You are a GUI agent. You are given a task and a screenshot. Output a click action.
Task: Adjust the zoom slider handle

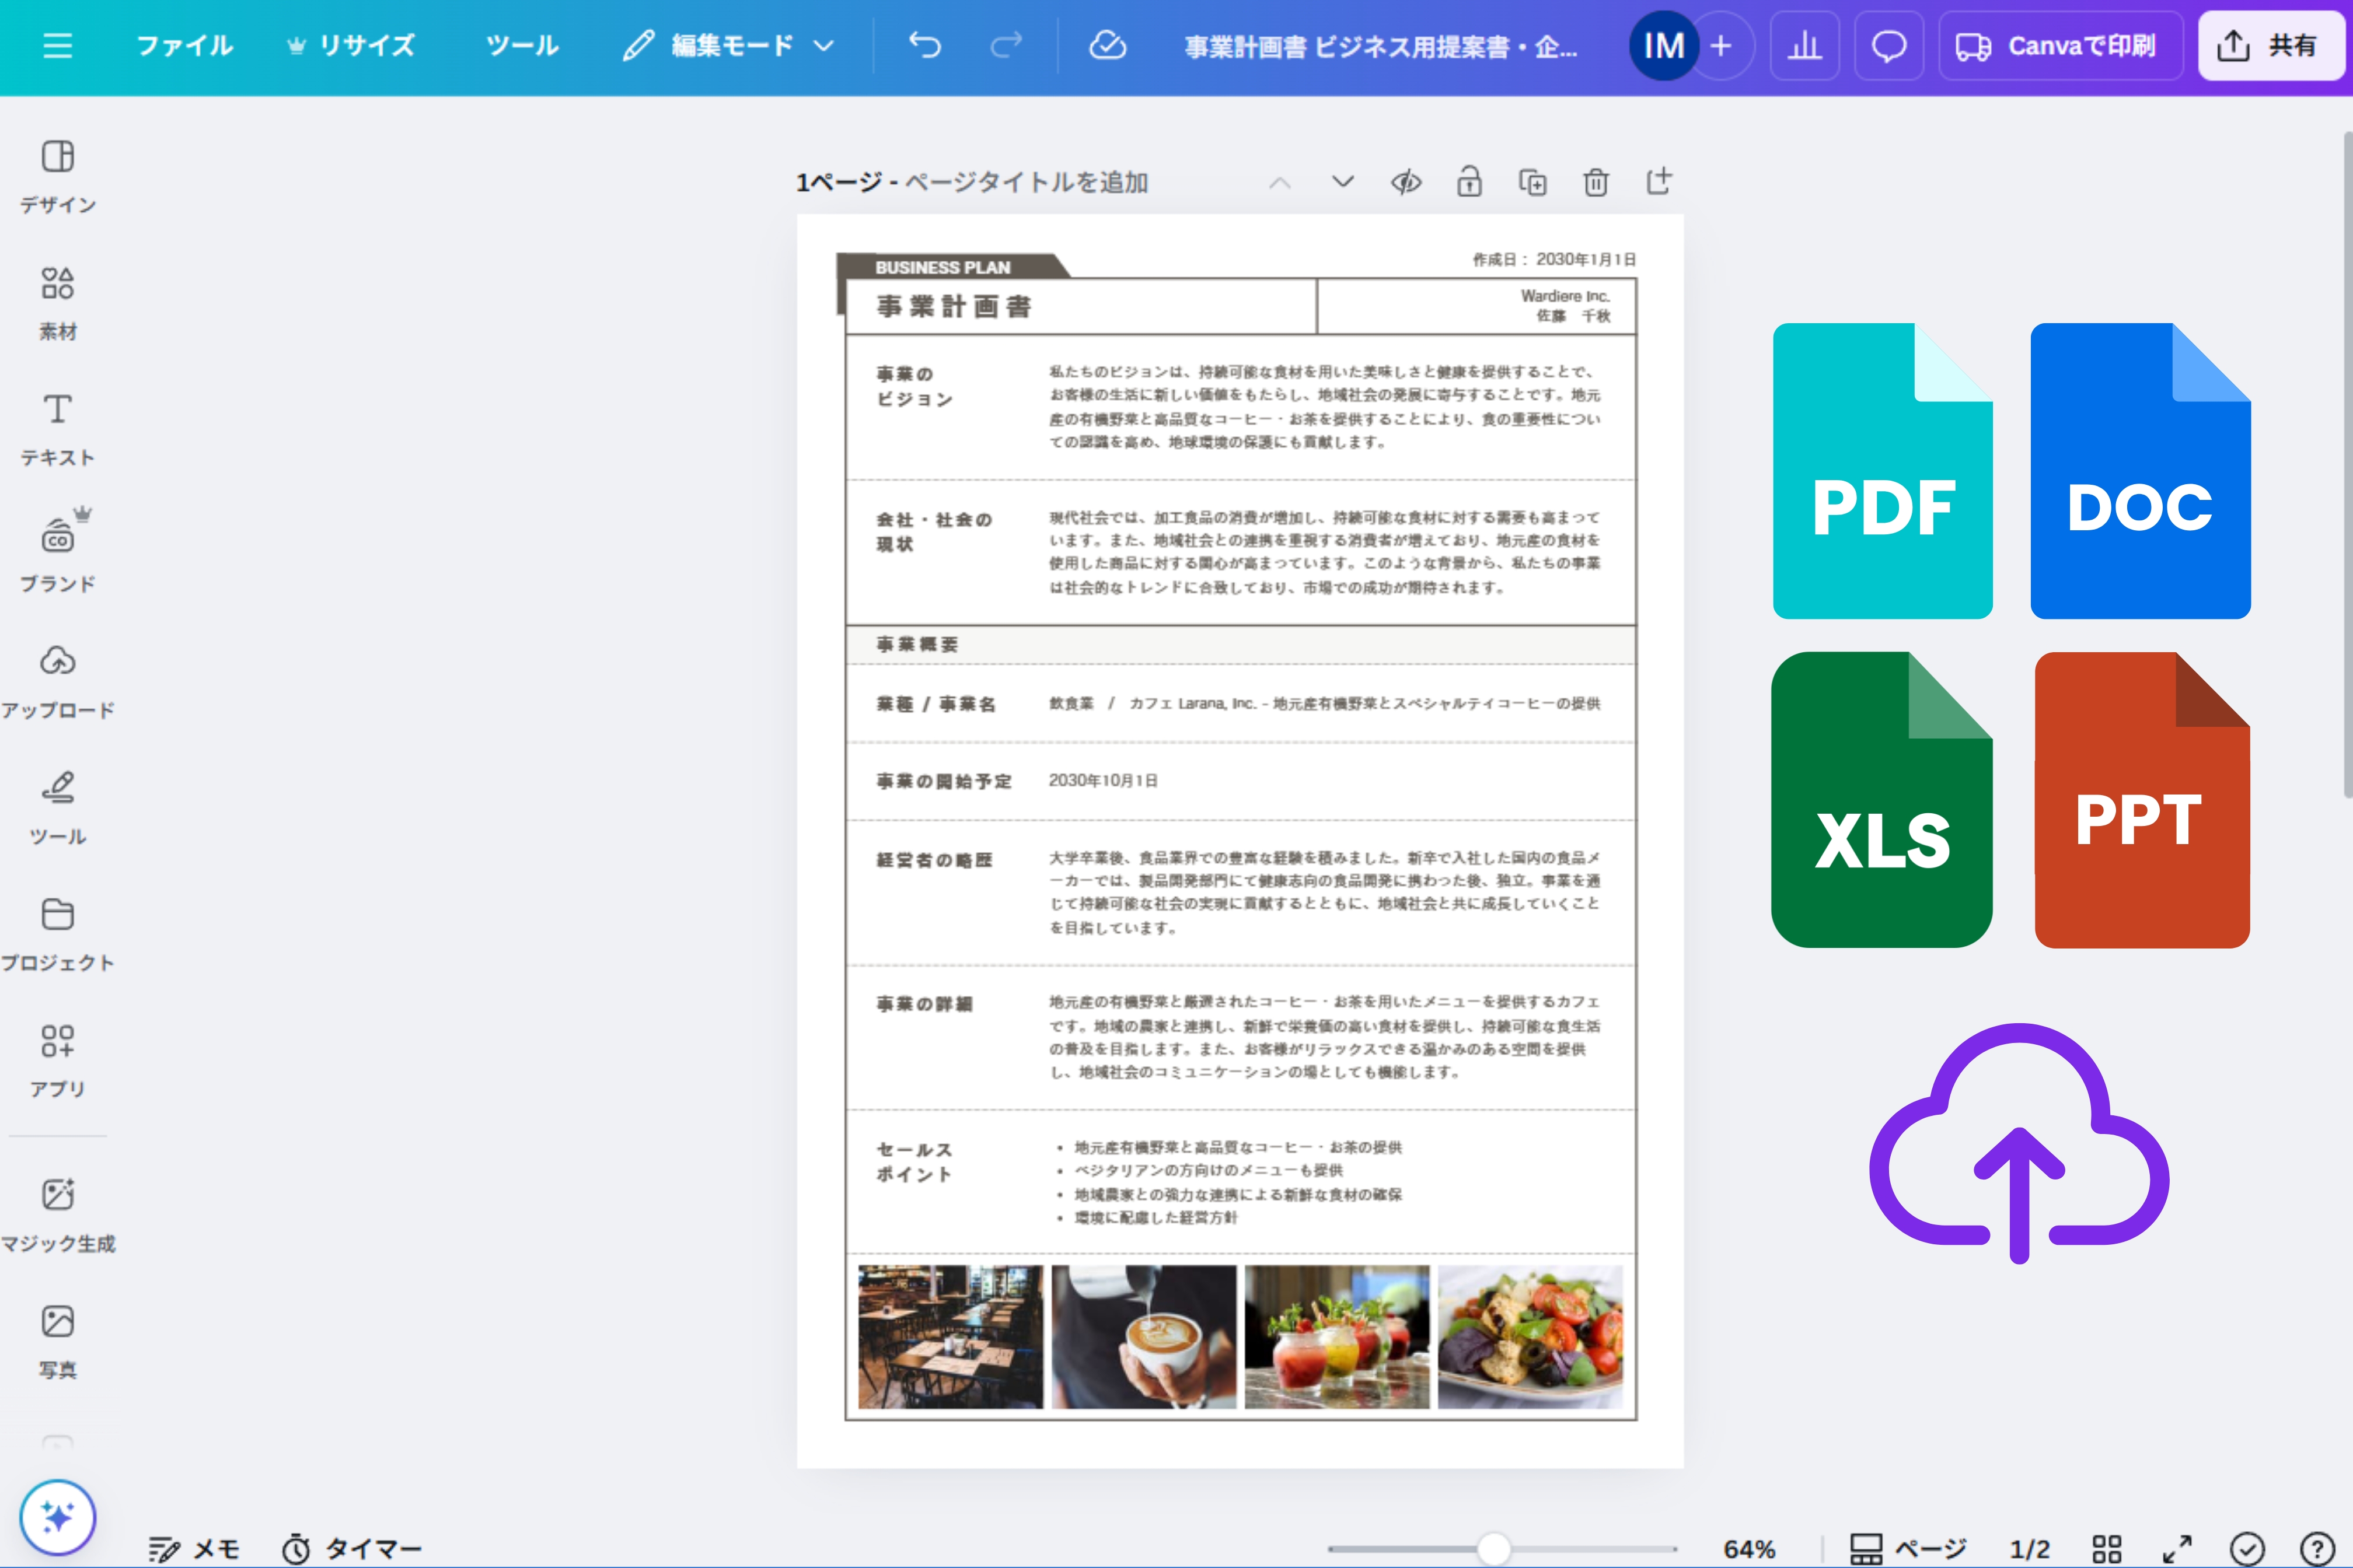coord(1493,1548)
